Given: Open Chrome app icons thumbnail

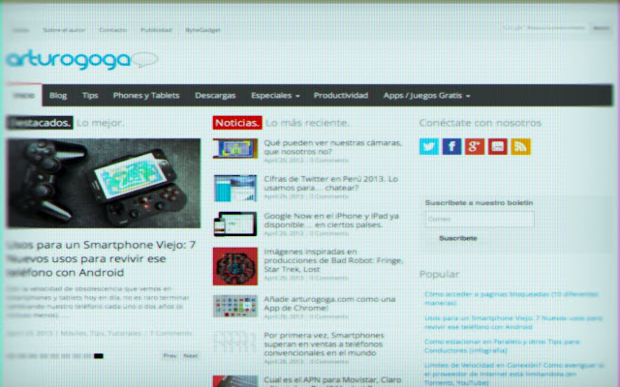Looking at the screenshot, I should coord(235,306).
